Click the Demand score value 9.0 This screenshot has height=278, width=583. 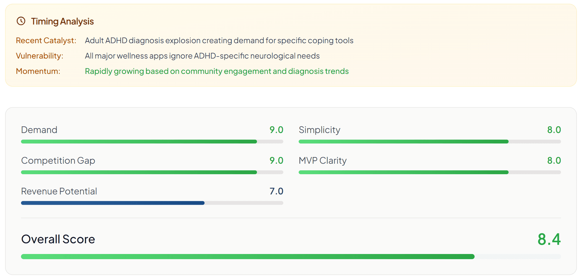[276, 130]
